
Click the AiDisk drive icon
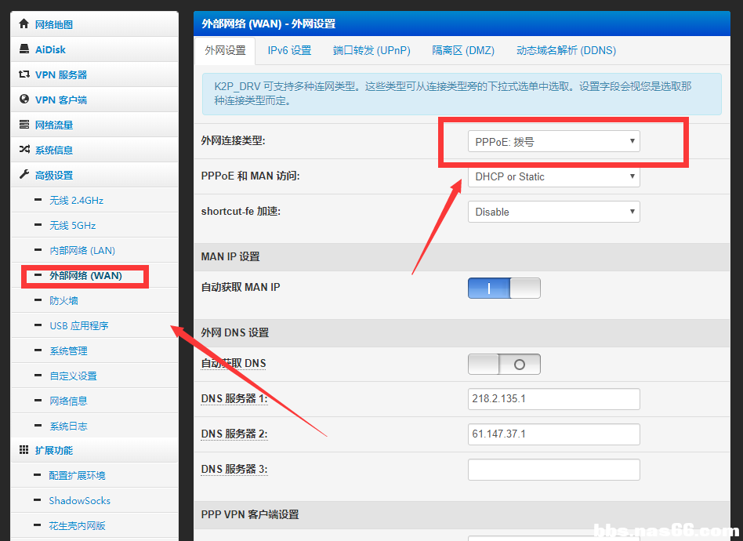point(24,49)
